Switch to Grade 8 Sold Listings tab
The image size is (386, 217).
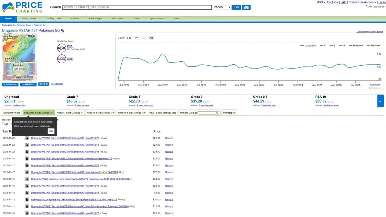[101, 113]
